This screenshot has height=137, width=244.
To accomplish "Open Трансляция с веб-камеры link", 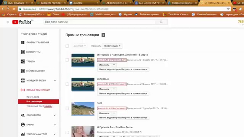I will coord(39,106).
